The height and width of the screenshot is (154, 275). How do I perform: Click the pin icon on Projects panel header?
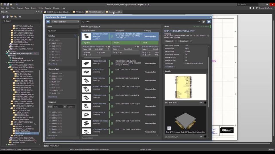click(x=39, y=12)
